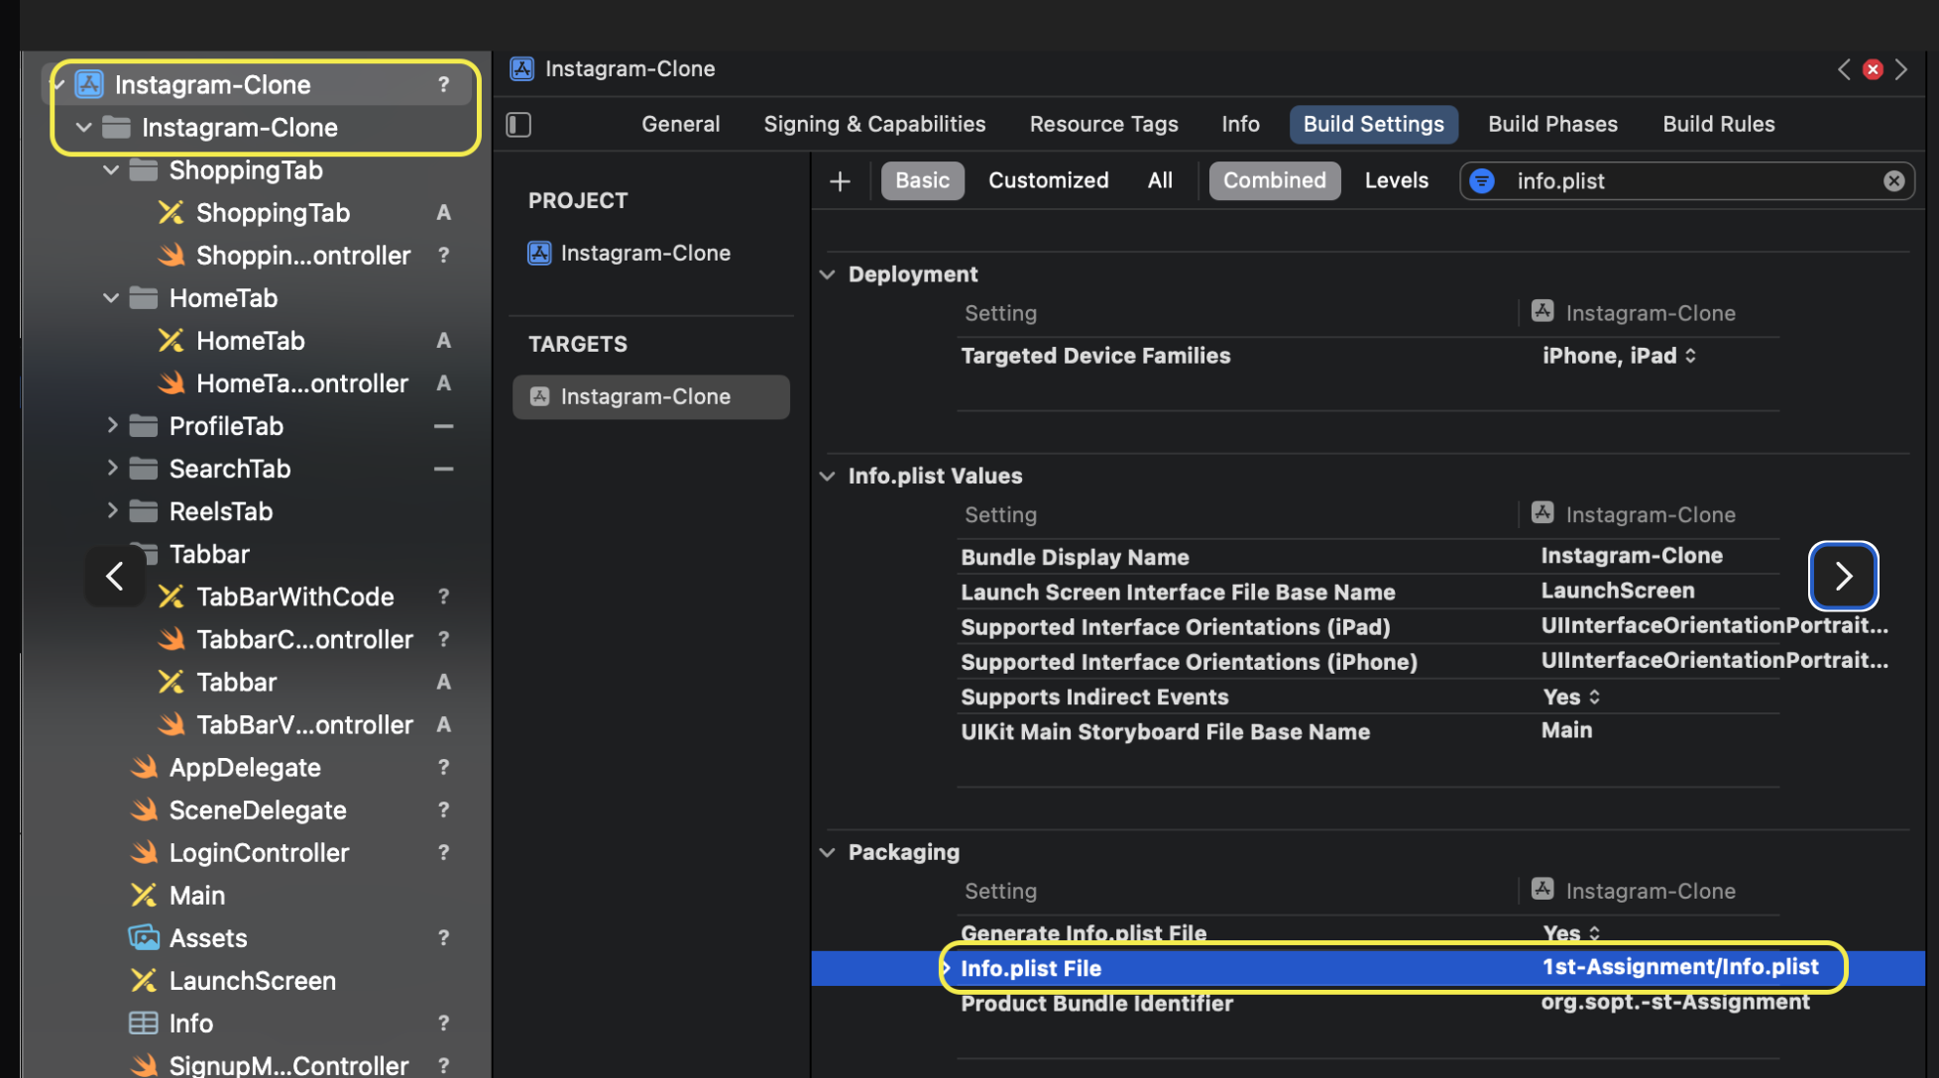Open LoginController swift file
Image resolution: width=1939 pixels, height=1078 pixels.
[258, 851]
